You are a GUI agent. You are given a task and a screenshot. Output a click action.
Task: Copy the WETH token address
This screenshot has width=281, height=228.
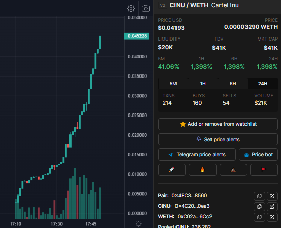[x=259, y=217]
